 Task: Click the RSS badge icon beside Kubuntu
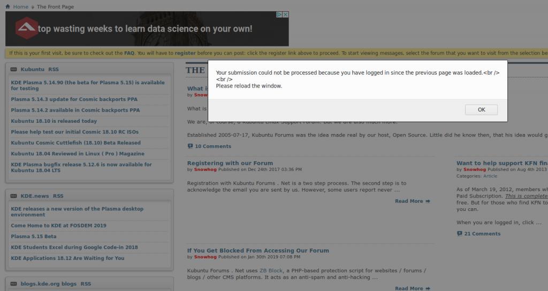[13, 69]
